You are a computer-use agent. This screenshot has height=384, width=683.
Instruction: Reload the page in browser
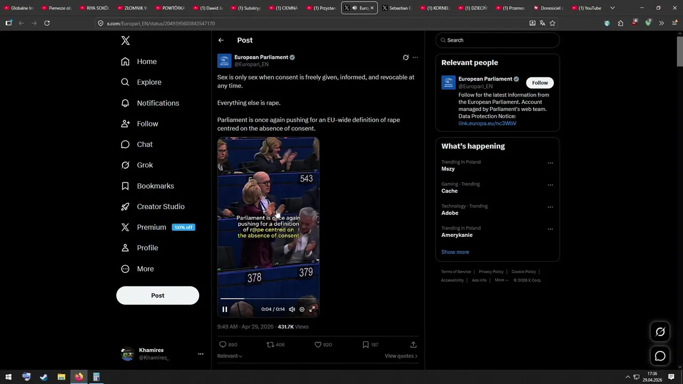[x=47, y=23]
